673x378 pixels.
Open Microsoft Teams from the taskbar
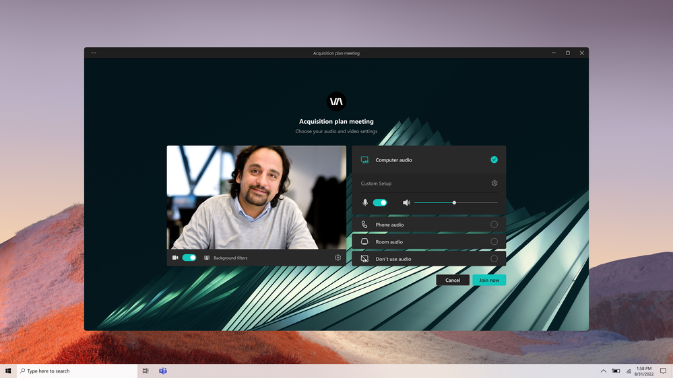162,371
